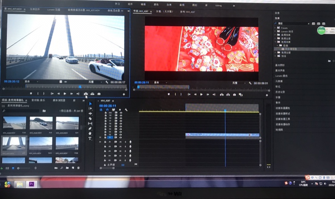Open workspace overflow chevrons at top

tap(234, 6)
